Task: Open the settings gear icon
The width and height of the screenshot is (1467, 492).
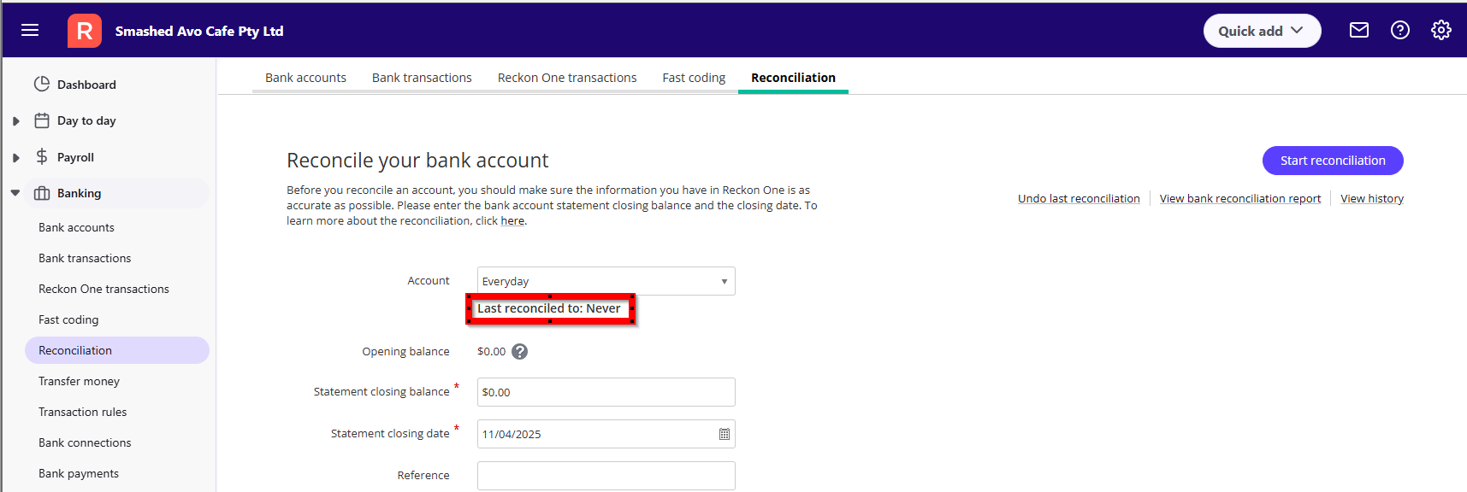Action: coord(1441,31)
